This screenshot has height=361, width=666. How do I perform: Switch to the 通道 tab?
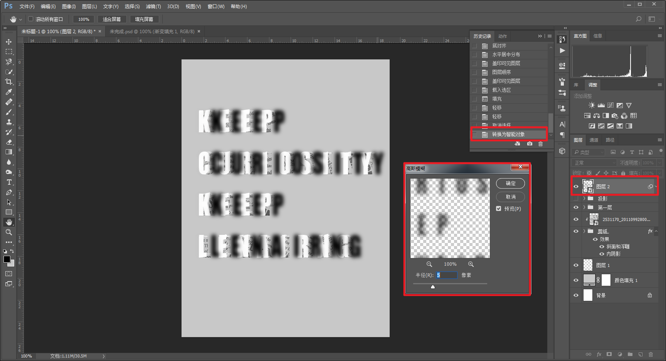click(594, 140)
